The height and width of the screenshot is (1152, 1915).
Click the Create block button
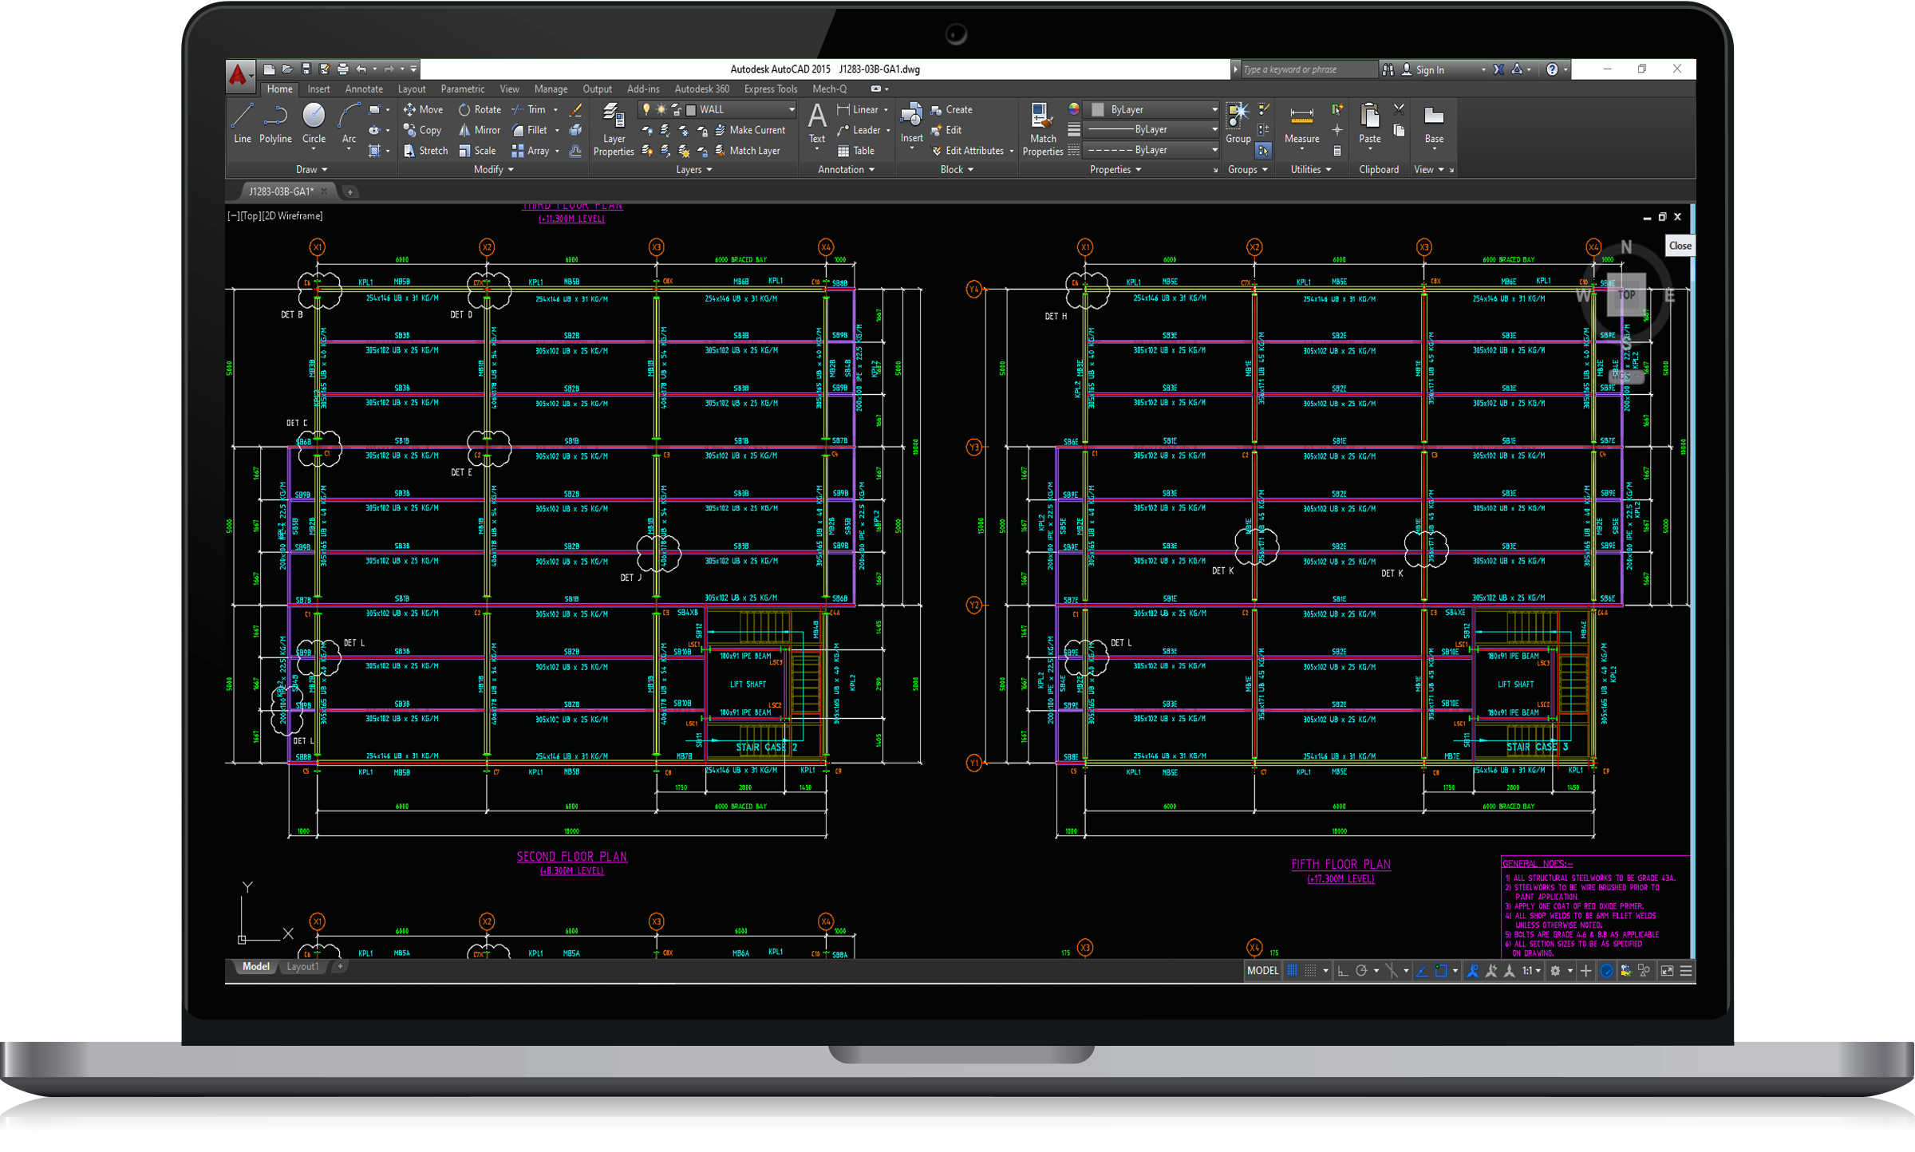[951, 110]
